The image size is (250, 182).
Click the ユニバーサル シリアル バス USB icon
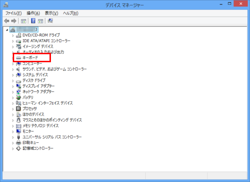pos(18,137)
